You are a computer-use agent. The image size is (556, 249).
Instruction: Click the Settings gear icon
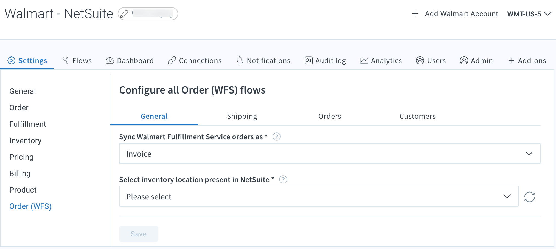point(11,61)
